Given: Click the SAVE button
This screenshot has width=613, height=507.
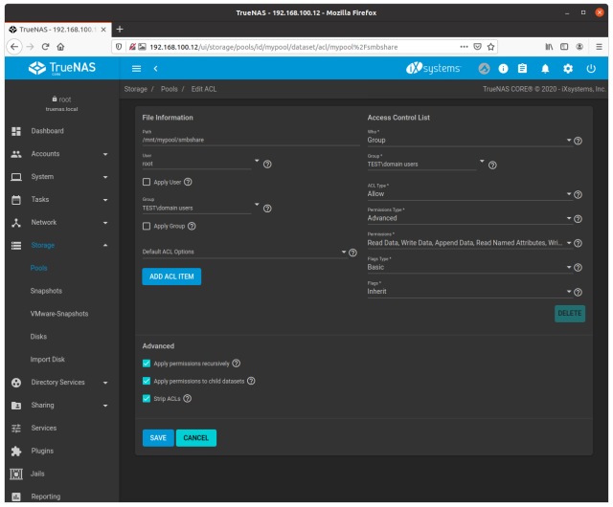Looking at the screenshot, I should [x=158, y=438].
